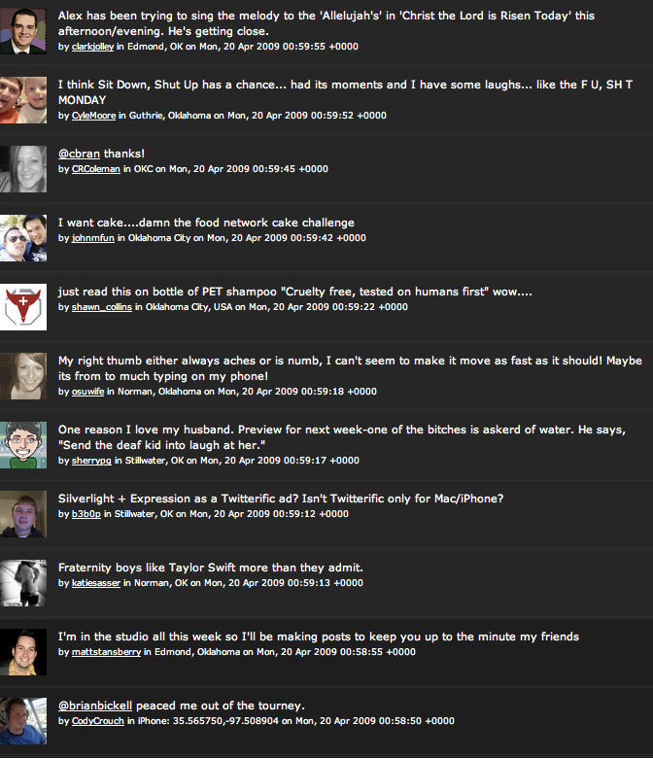This screenshot has height=758, width=653.
Task: Select katiesasser's black-and-white avatar photo
Action: click(23, 583)
